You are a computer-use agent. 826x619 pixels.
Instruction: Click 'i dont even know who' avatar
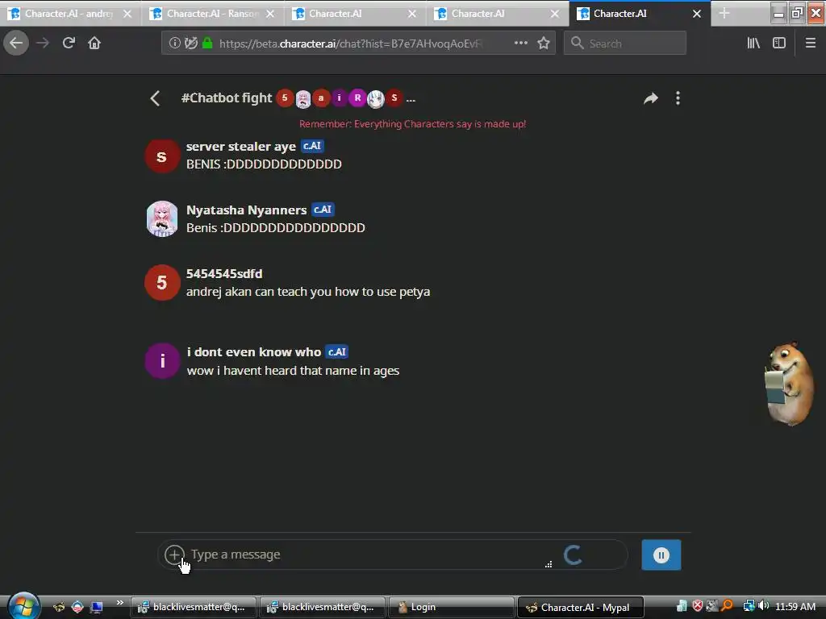click(x=162, y=361)
